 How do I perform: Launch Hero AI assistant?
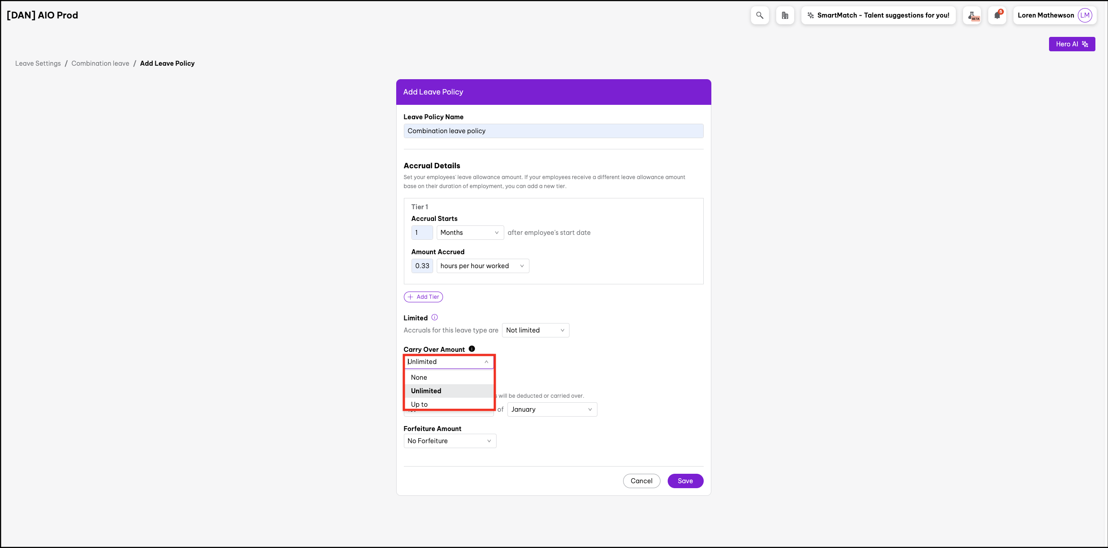1072,44
